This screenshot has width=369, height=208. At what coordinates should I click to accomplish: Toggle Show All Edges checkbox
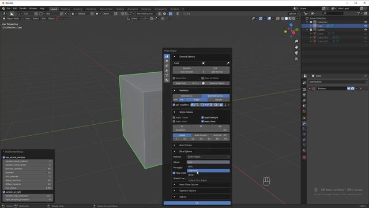pos(202,78)
